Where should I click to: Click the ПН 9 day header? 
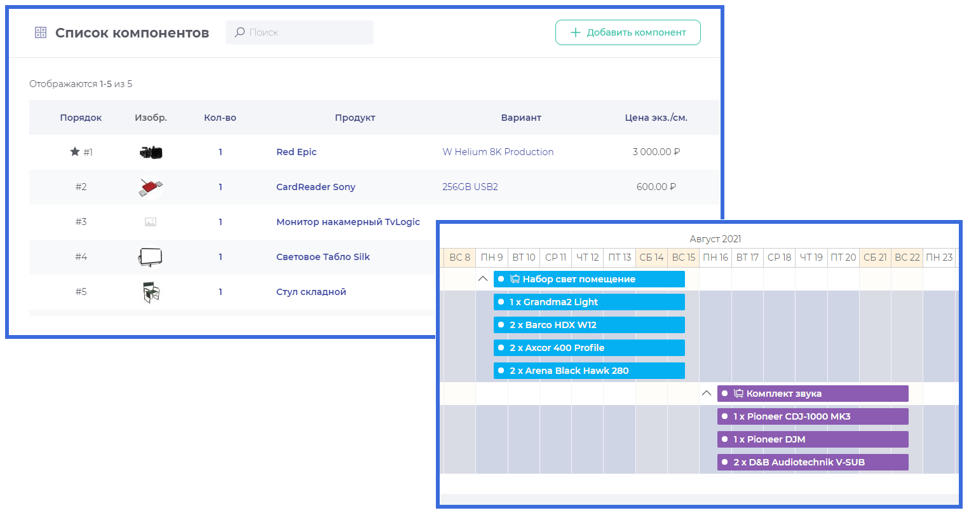click(x=492, y=257)
